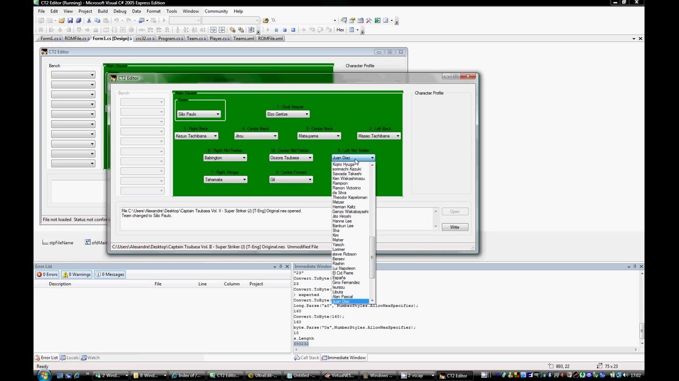The width and height of the screenshot is (679, 381).
Task: Switch to the Call Stack tab
Action: tap(307, 358)
